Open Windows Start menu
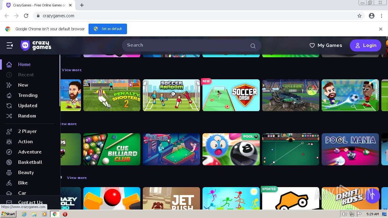 click(x=8, y=214)
